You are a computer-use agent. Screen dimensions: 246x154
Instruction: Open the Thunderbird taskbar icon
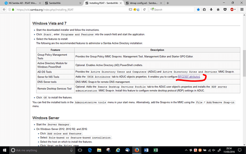(127, 150)
